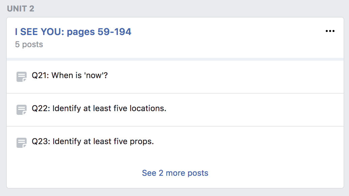Open post 'Q22: Identify at least five locations'

(99, 108)
